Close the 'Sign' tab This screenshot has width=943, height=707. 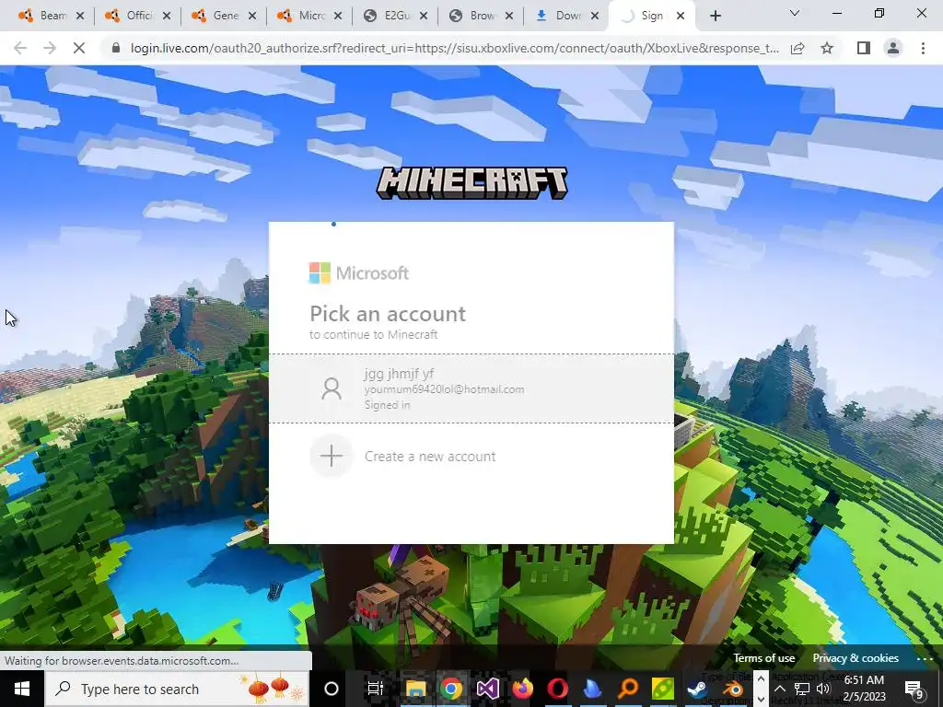(681, 17)
